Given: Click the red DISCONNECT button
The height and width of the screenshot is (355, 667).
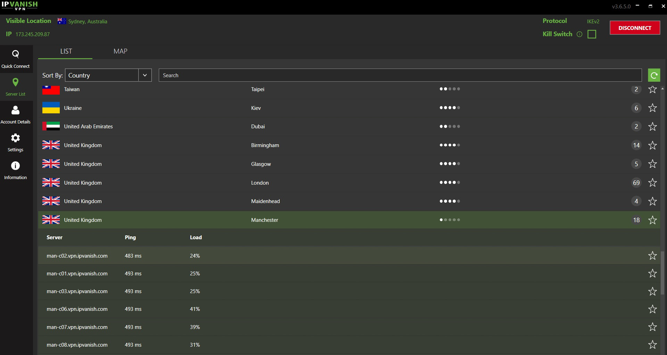Looking at the screenshot, I should (635, 28).
